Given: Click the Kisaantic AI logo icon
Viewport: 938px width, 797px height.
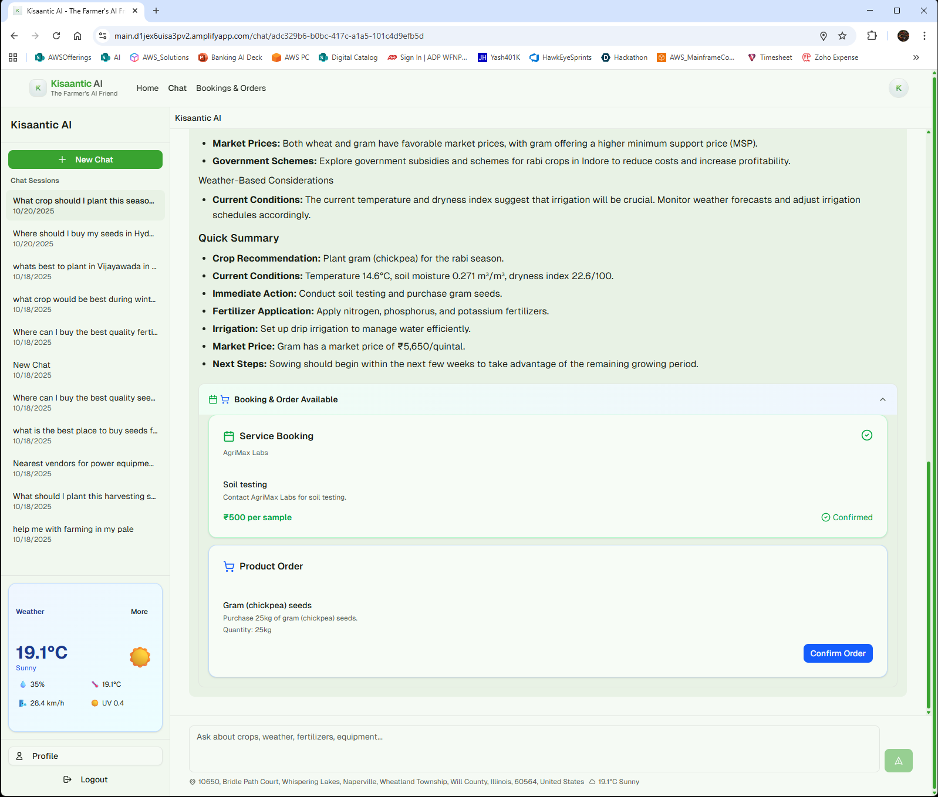Looking at the screenshot, I should [38, 88].
